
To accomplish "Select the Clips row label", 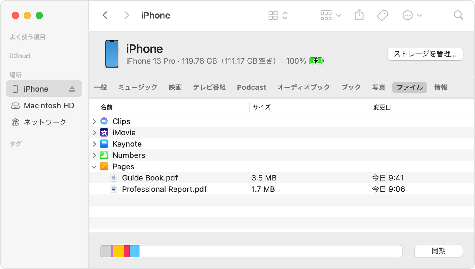I will [121, 121].
